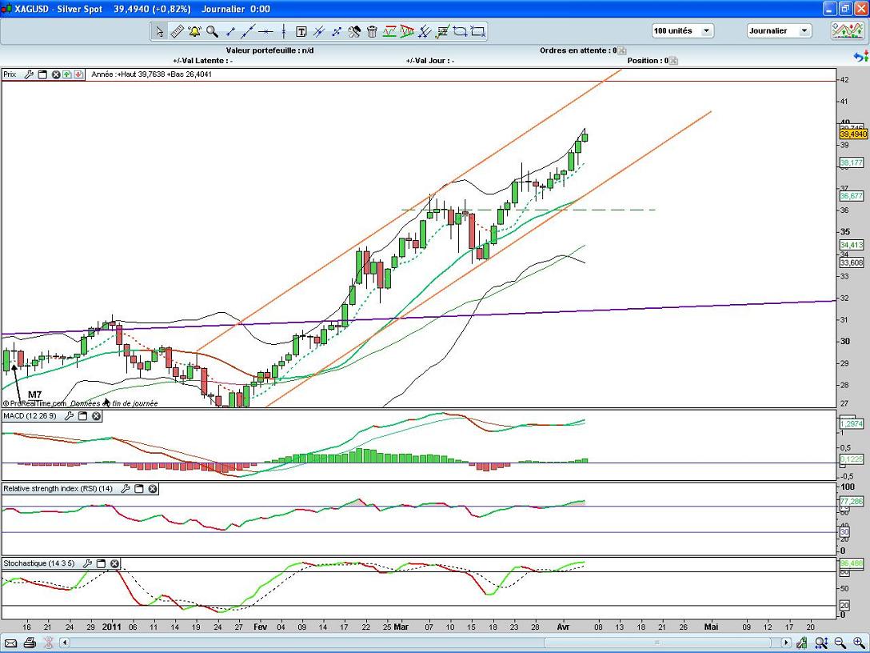Toggle the Prix panel window size
The width and height of the screenshot is (870, 653).
click(43, 74)
